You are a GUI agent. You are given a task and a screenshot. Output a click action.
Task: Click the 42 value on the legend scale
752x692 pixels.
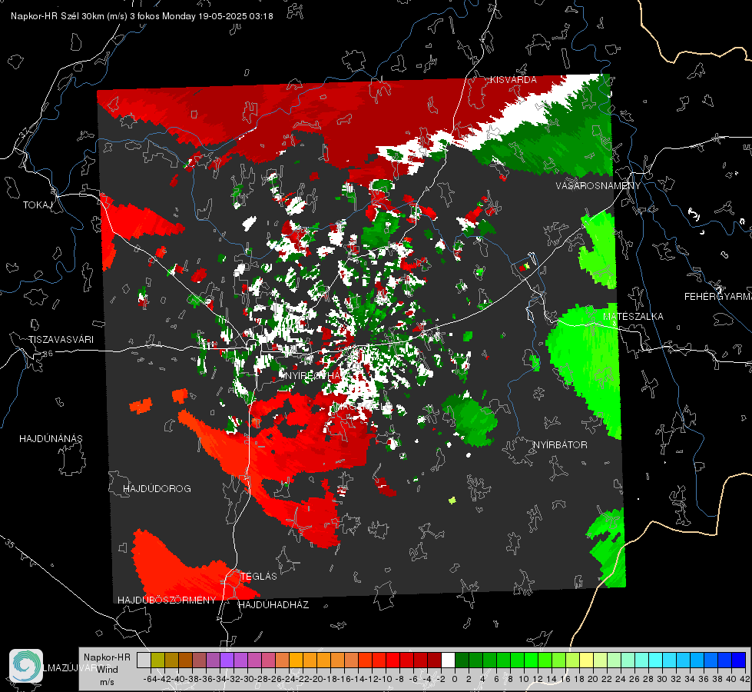[745, 680]
